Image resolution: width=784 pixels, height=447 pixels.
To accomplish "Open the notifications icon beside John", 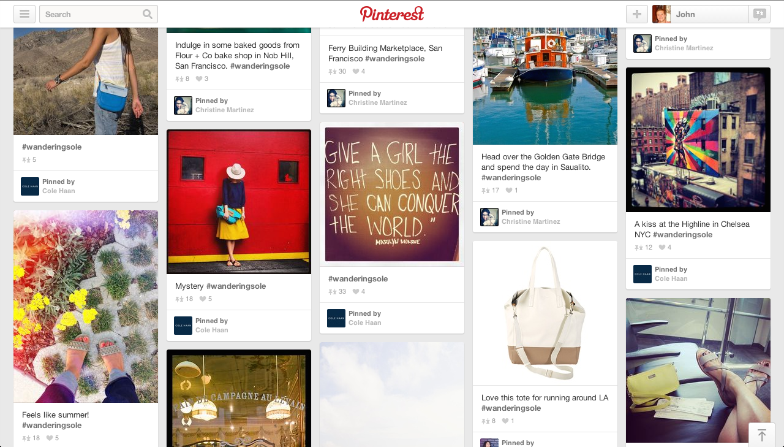I will (759, 14).
